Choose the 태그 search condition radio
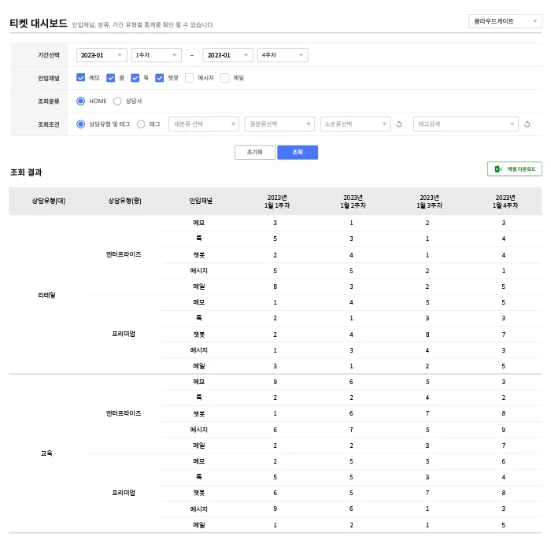The width and height of the screenshot is (551, 551). click(x=141, y=124)
